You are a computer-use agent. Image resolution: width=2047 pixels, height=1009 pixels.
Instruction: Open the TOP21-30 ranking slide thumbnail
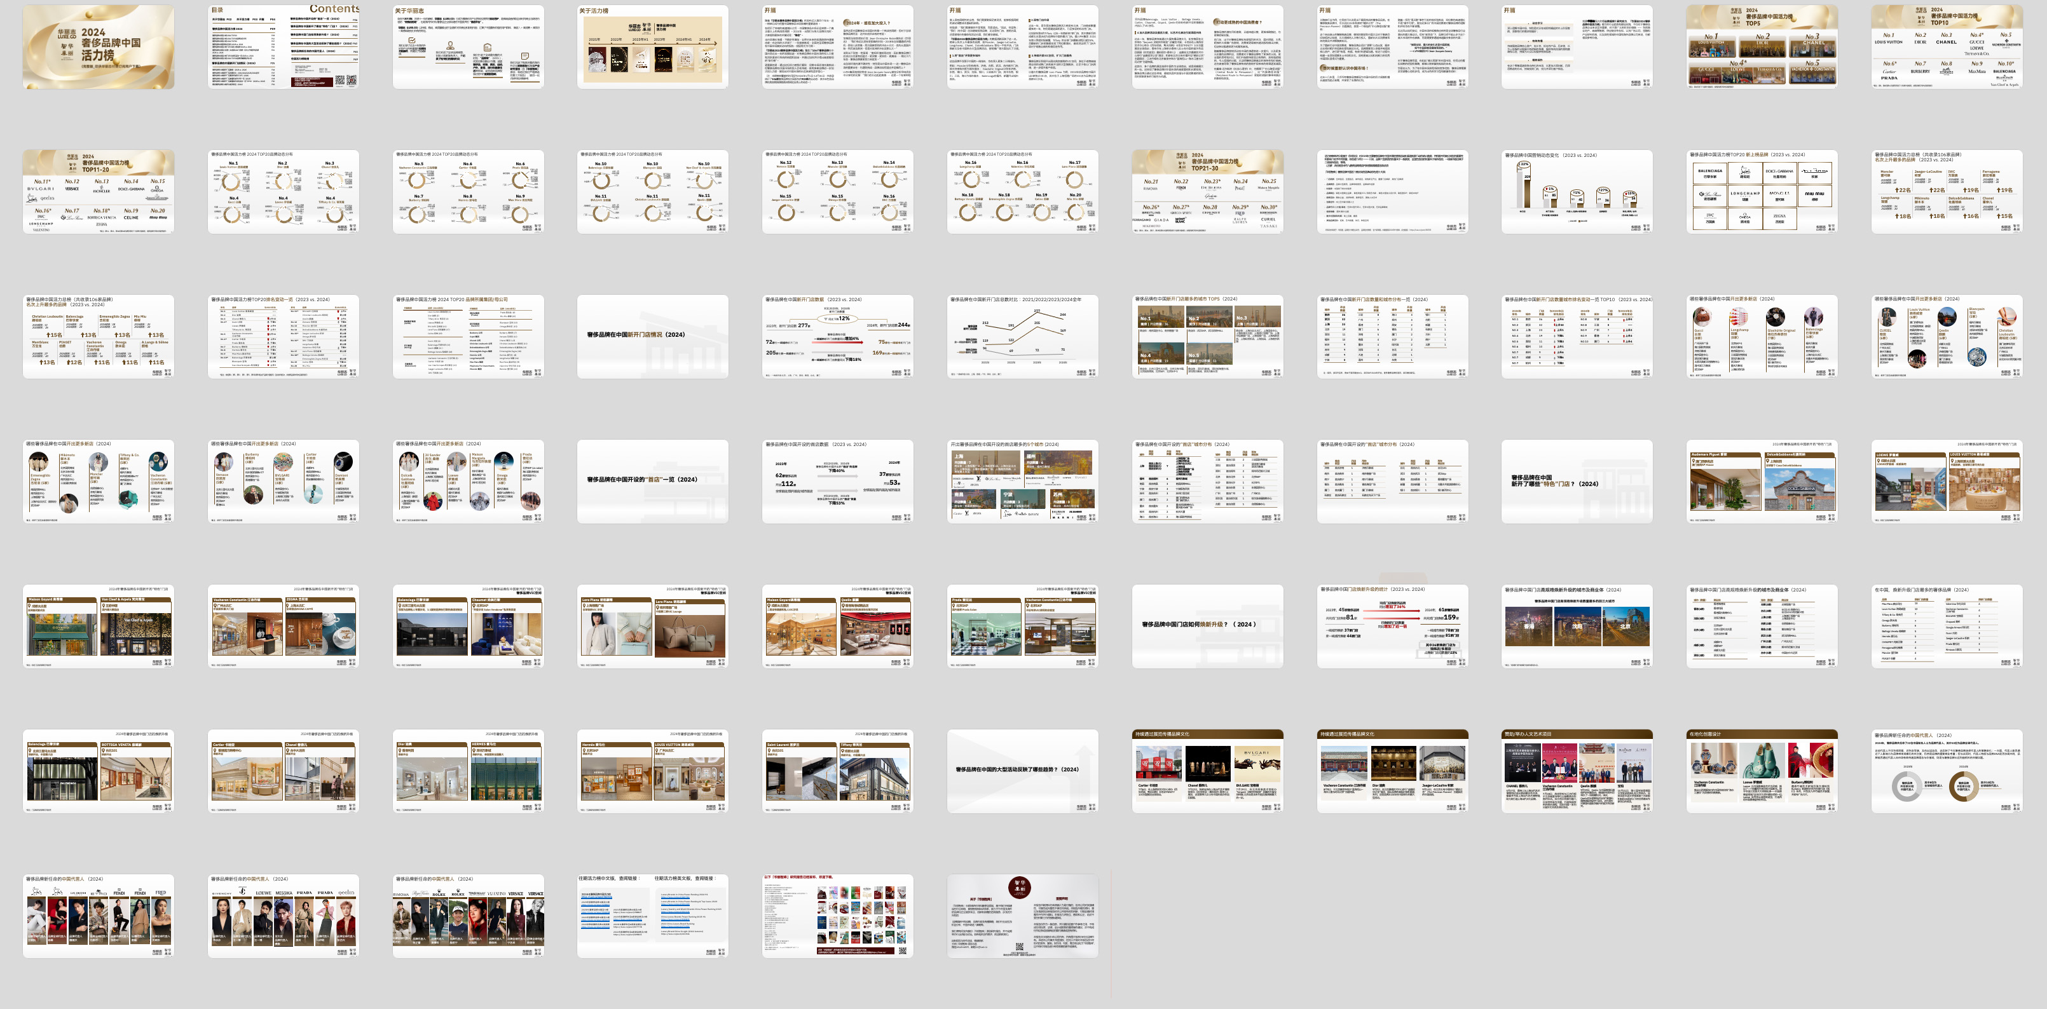point(1207,191)
